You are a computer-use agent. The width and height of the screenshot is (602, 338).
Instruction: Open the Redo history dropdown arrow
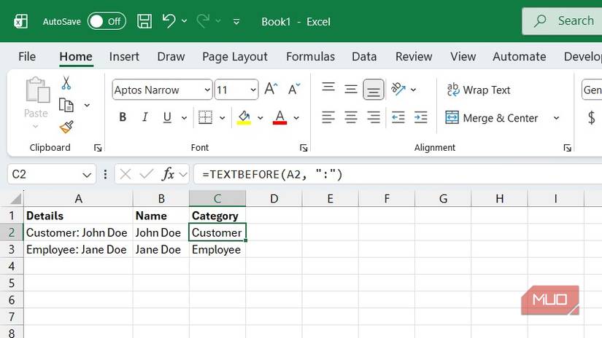[x=218, y=21]
